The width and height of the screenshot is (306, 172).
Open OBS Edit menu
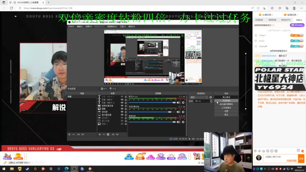[x=80, y=26]
